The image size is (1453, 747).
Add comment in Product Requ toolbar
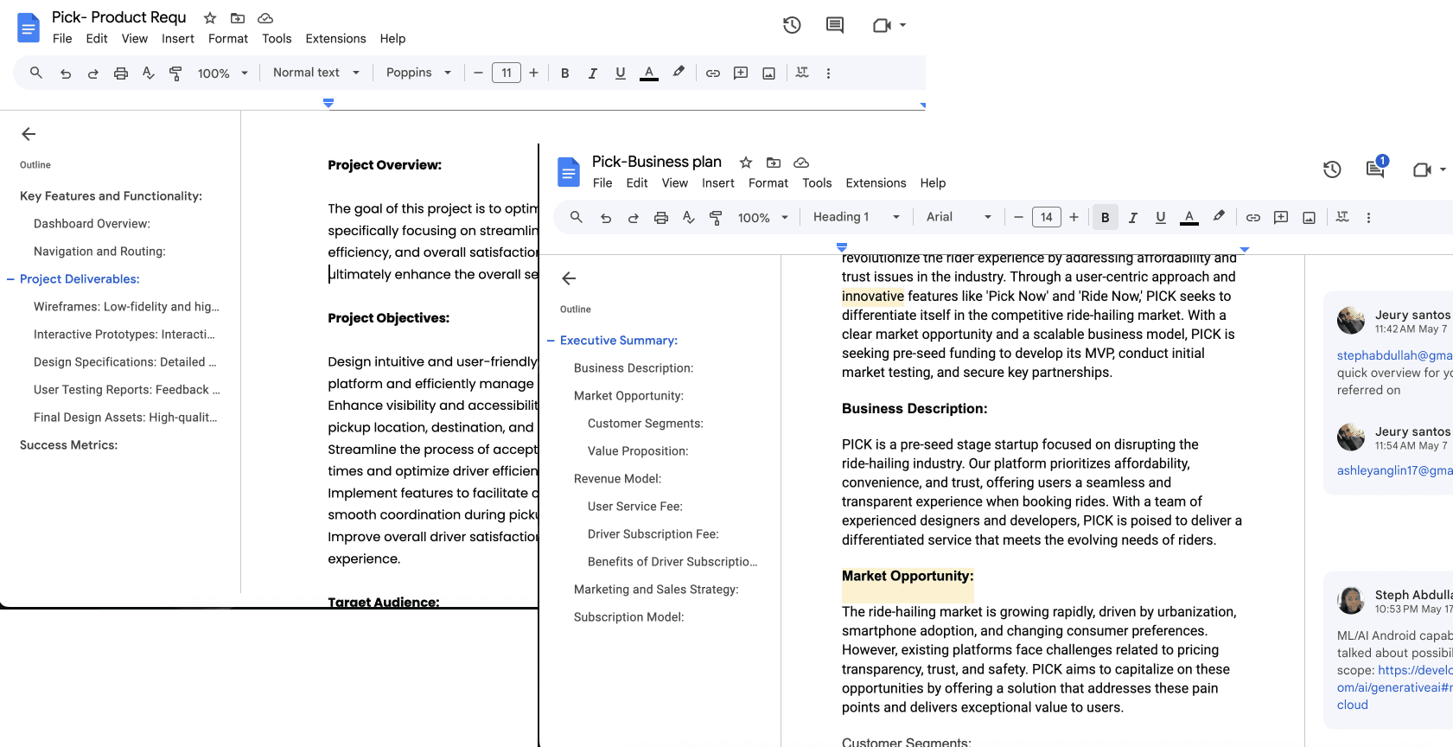(x=741, y=73)
